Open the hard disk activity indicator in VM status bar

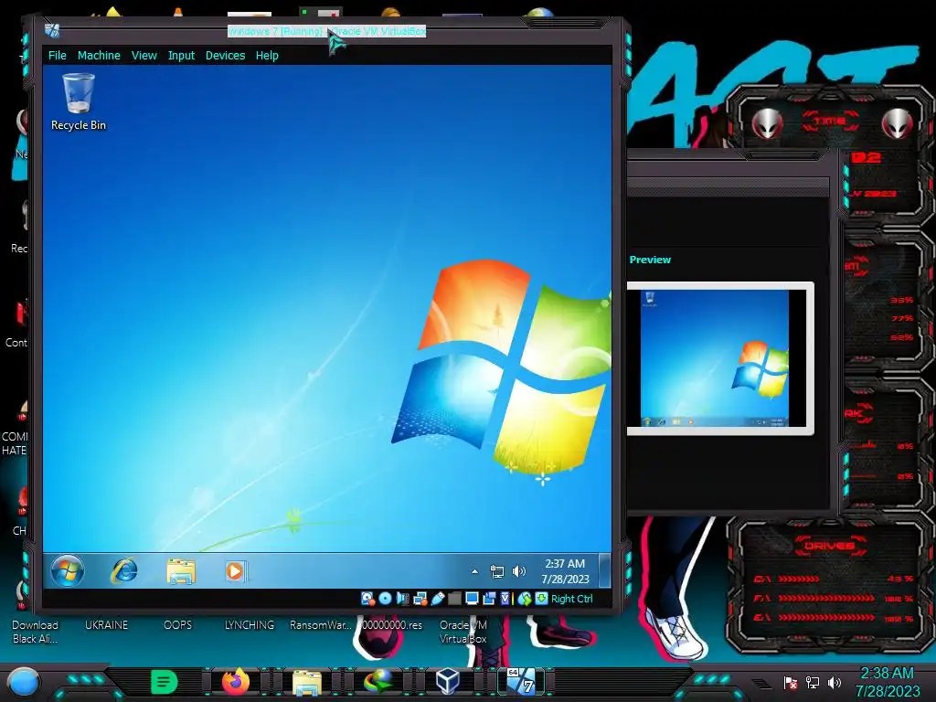367,598
